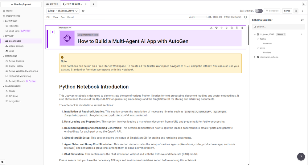Open db_jonas_2f895 options kebab in Schema Explorer
The height and width of the screenshot is (165, 308).
302,35
